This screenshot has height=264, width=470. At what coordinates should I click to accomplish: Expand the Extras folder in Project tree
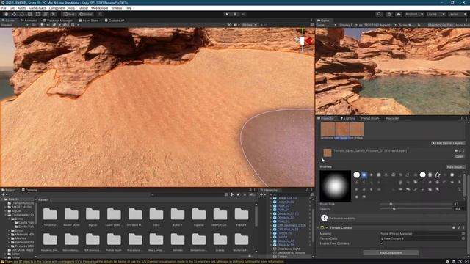click(x=9, y=231)
